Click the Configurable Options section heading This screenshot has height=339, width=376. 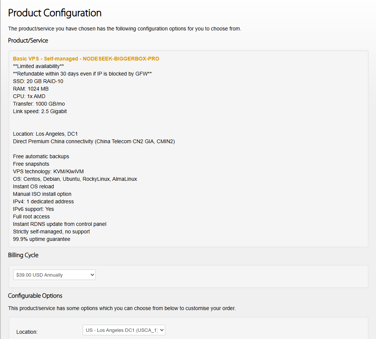pyautogui.click(x=35, y=295)
